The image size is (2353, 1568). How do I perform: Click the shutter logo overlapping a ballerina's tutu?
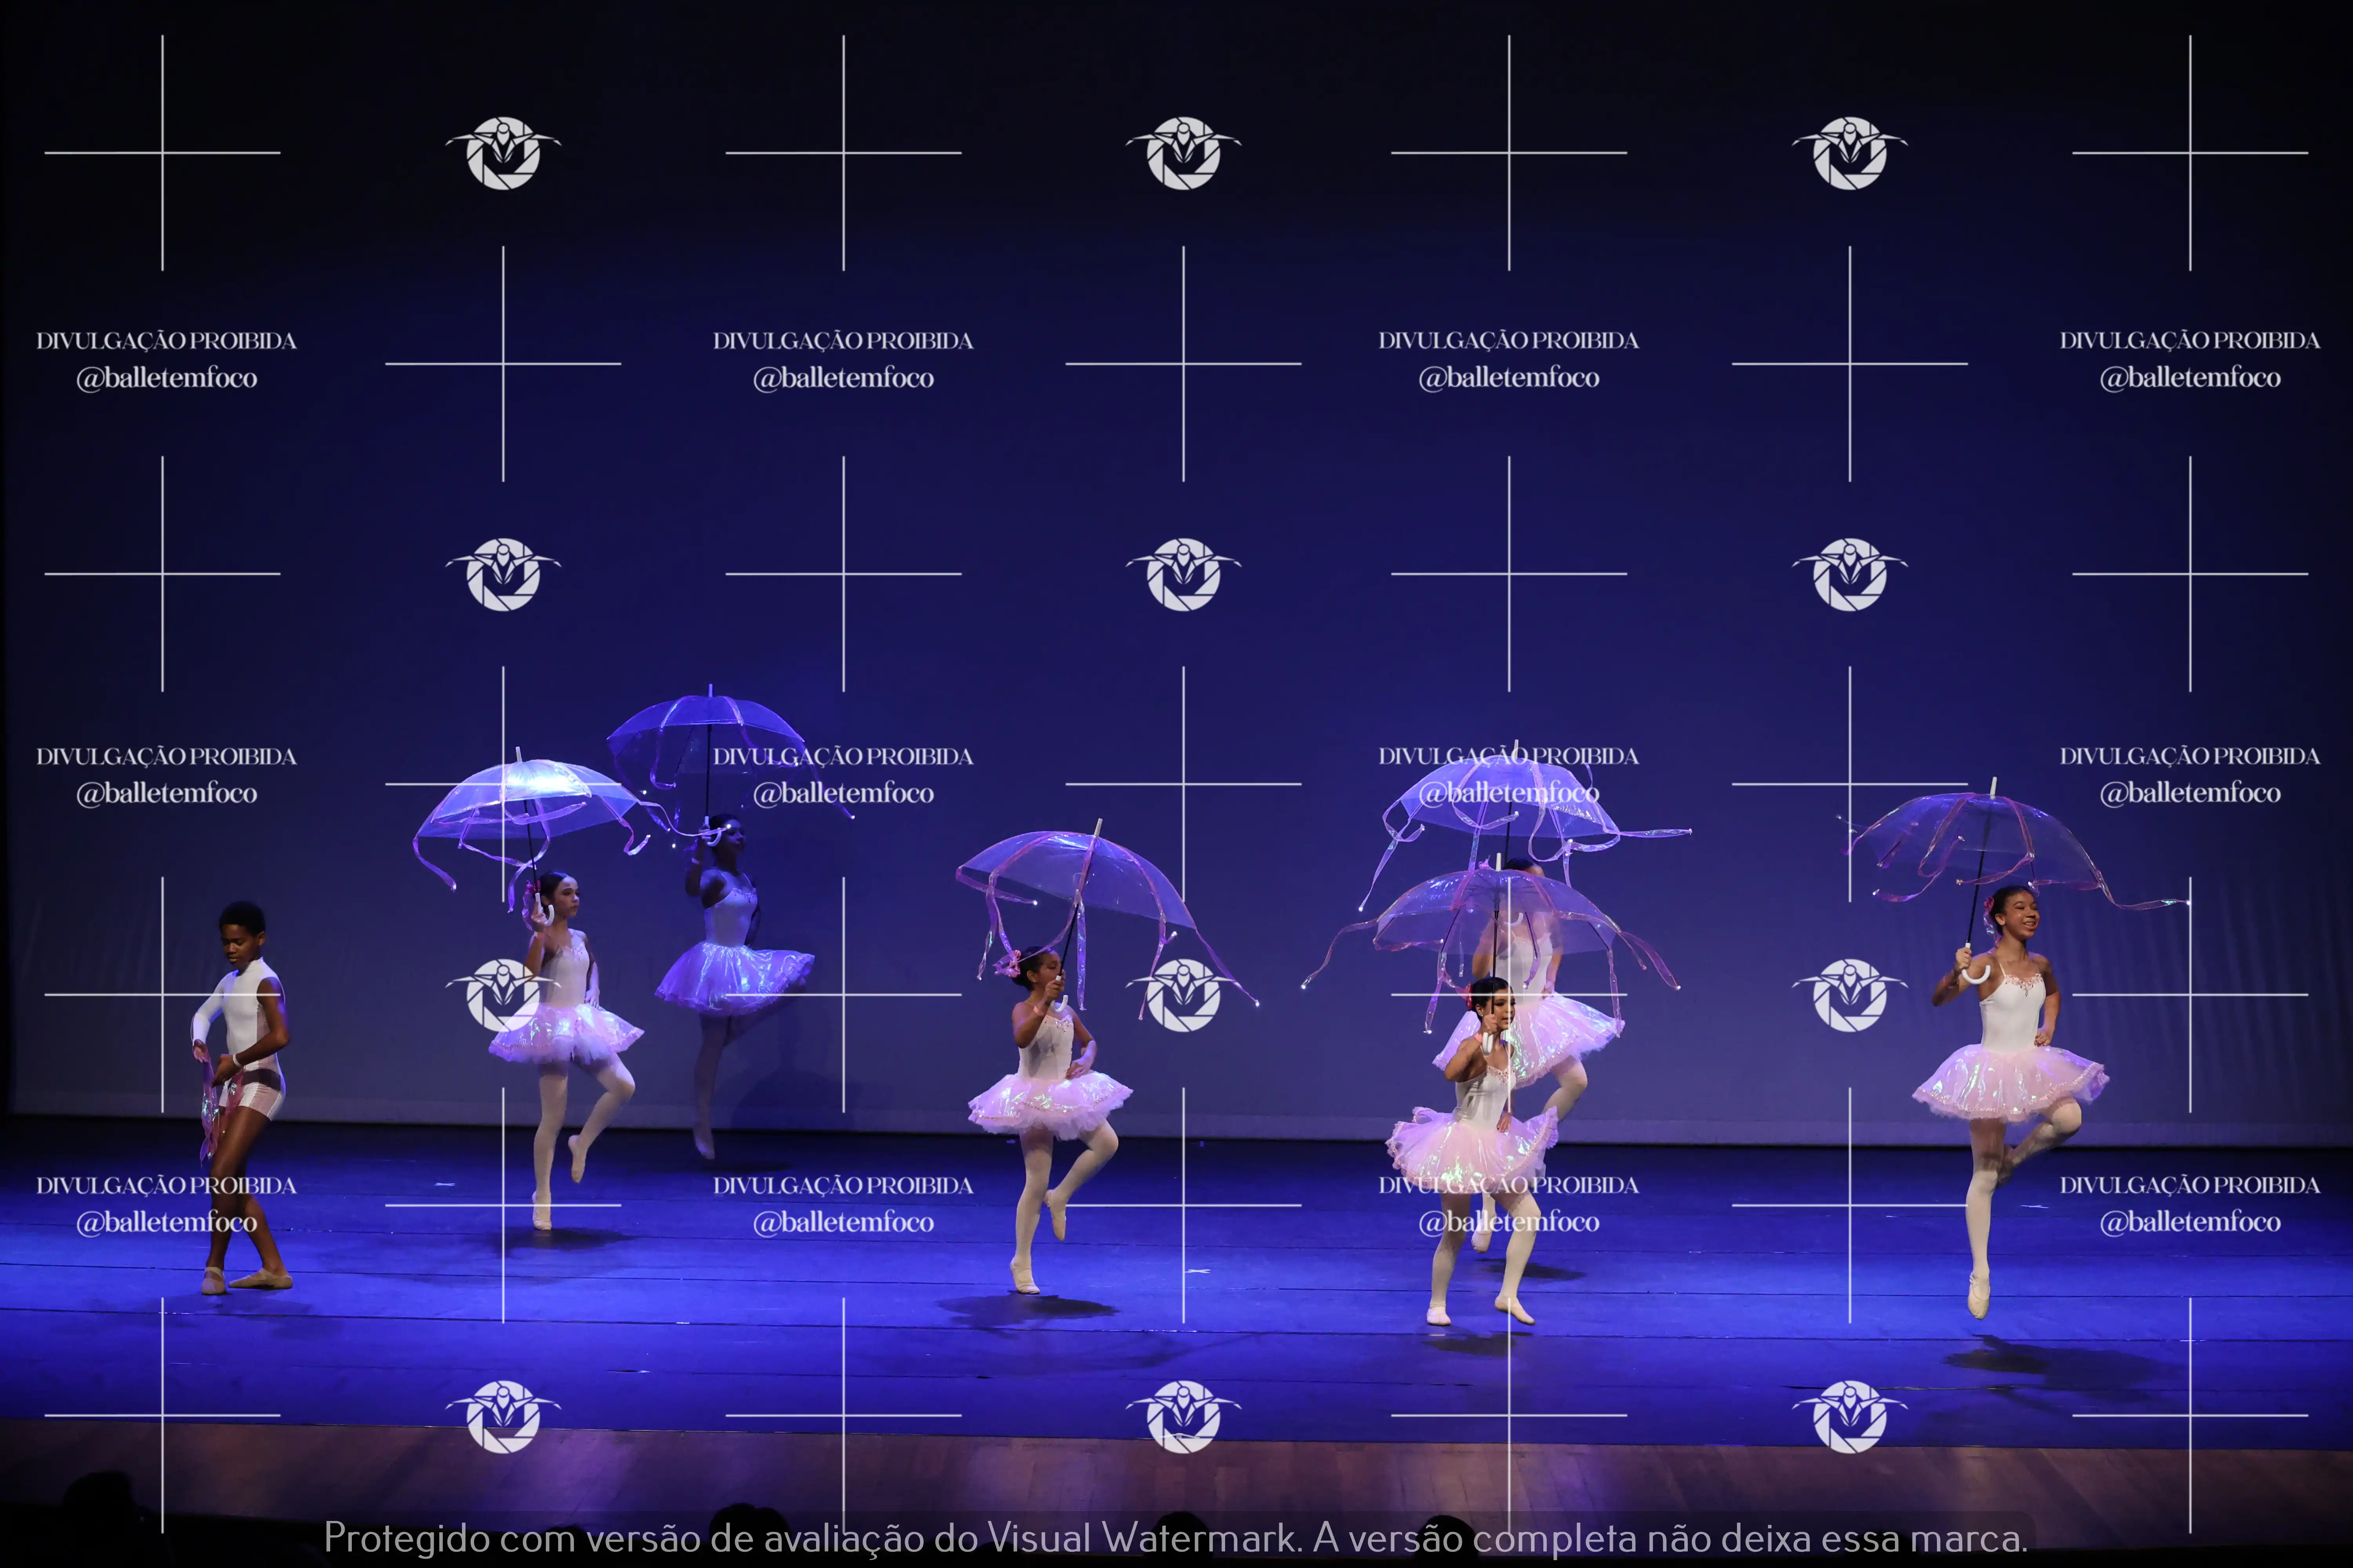502,995
